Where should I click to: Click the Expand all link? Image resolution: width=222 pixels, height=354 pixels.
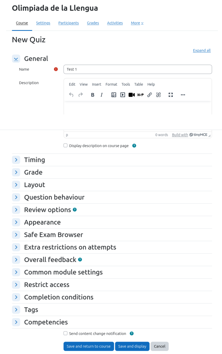[202, 50]
